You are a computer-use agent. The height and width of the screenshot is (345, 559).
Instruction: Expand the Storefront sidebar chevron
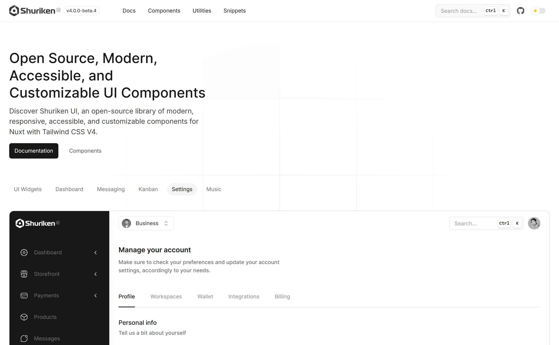(x=96, y=274)
